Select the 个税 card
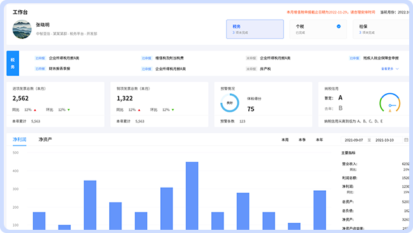Screen dimensions: 413x233 click(318, 29)
